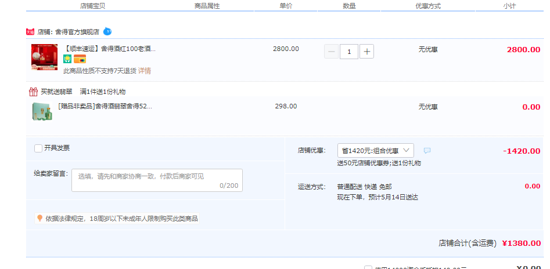Click the 店铺合计(含运费) label
The image size is (550, 269).
coord(468,243)
